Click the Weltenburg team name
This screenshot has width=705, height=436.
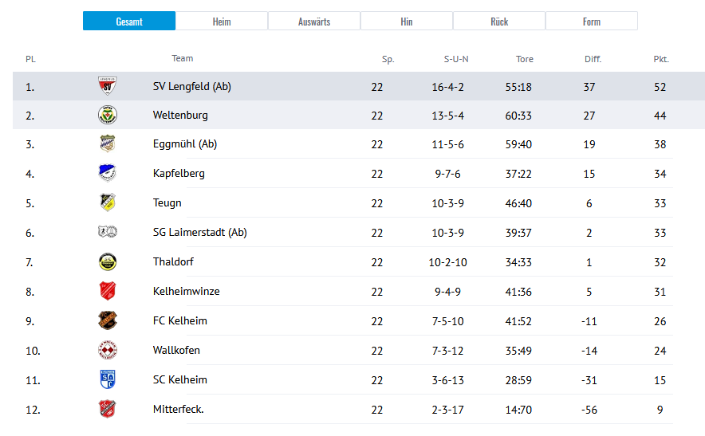tap(180, 115)
